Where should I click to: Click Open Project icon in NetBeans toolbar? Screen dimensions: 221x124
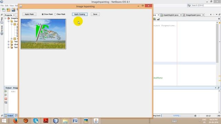click(x=13, y=10)
